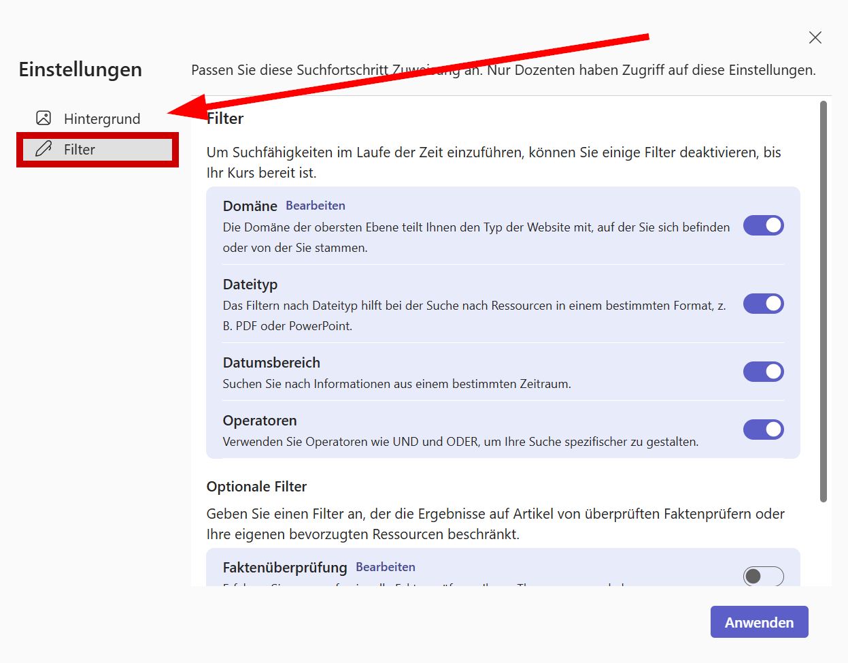Open Bearbeiten link next to Domäne

coord(315,206)
